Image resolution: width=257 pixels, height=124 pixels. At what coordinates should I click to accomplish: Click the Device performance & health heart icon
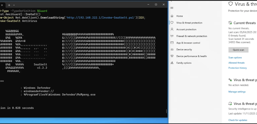(x=172, y=56)
